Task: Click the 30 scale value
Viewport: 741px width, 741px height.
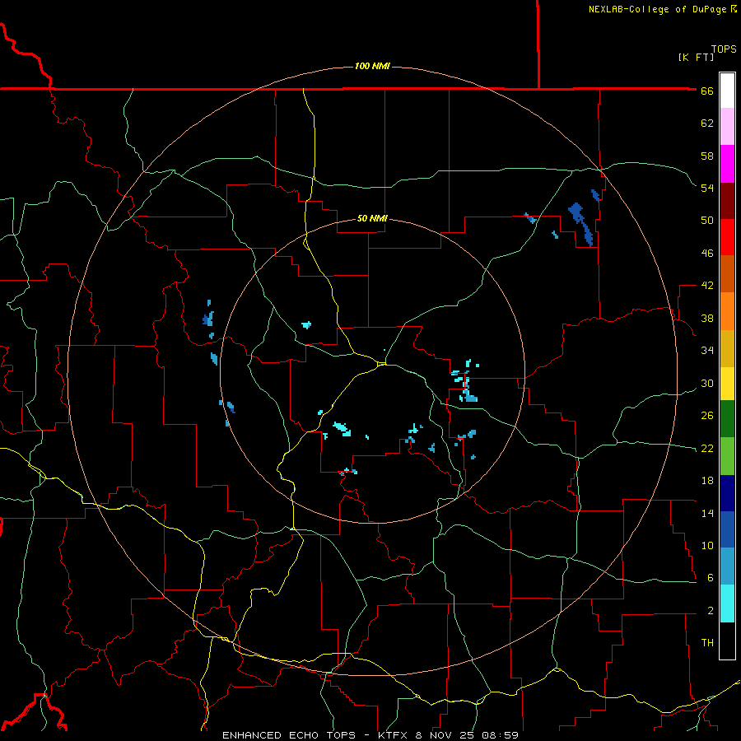Action: (x=707, y=383)
